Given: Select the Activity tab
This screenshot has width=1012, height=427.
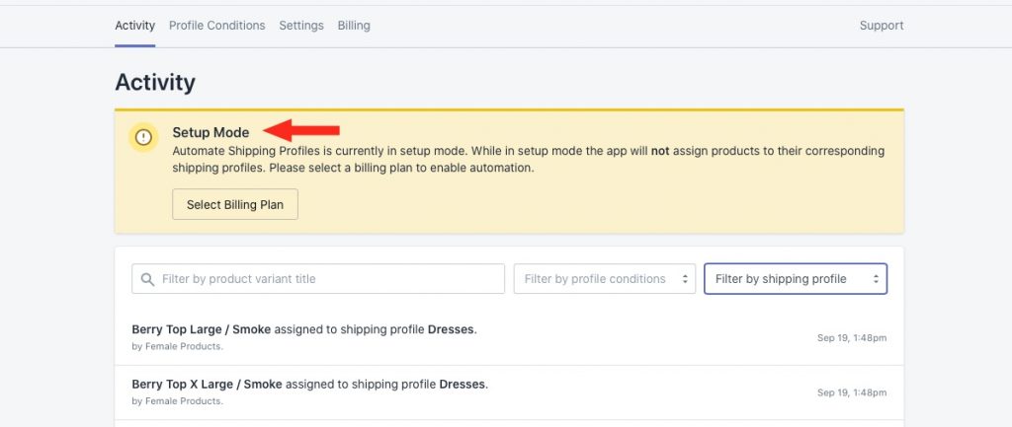Looking at the screenshot, I should click(x=134, y=26).
